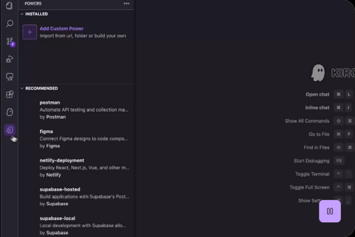The image size is (355, 237).
Task: Open Run and Debug icon
Action: pos(9,59)
